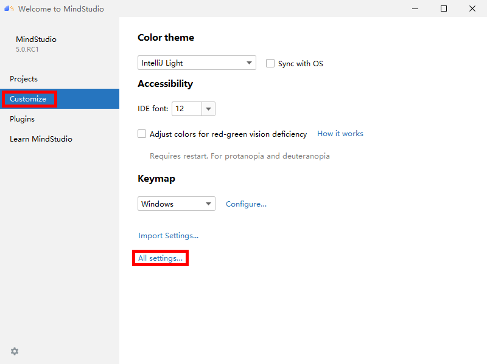Screen dimensions: 487x364
Task: Open the How it works link
Action: [x=340, y=134]
